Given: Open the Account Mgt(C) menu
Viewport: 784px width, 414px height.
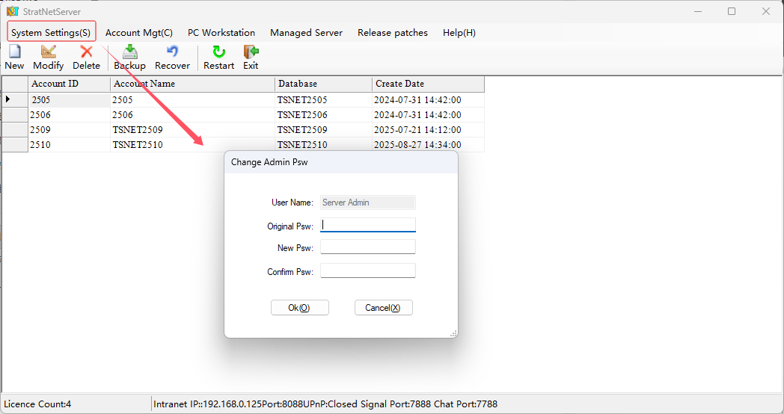Looking at the screenshot, I should coord(138,32).
